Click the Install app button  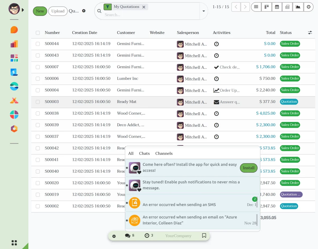(249, 168)
